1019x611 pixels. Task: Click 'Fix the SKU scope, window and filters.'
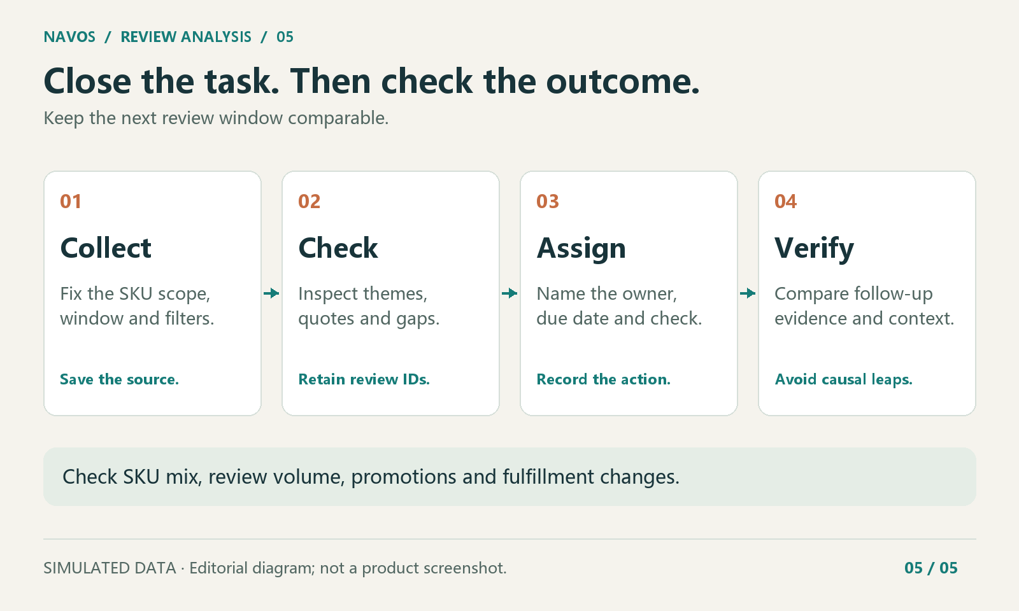pyautogui.click(x=137, y=305)
